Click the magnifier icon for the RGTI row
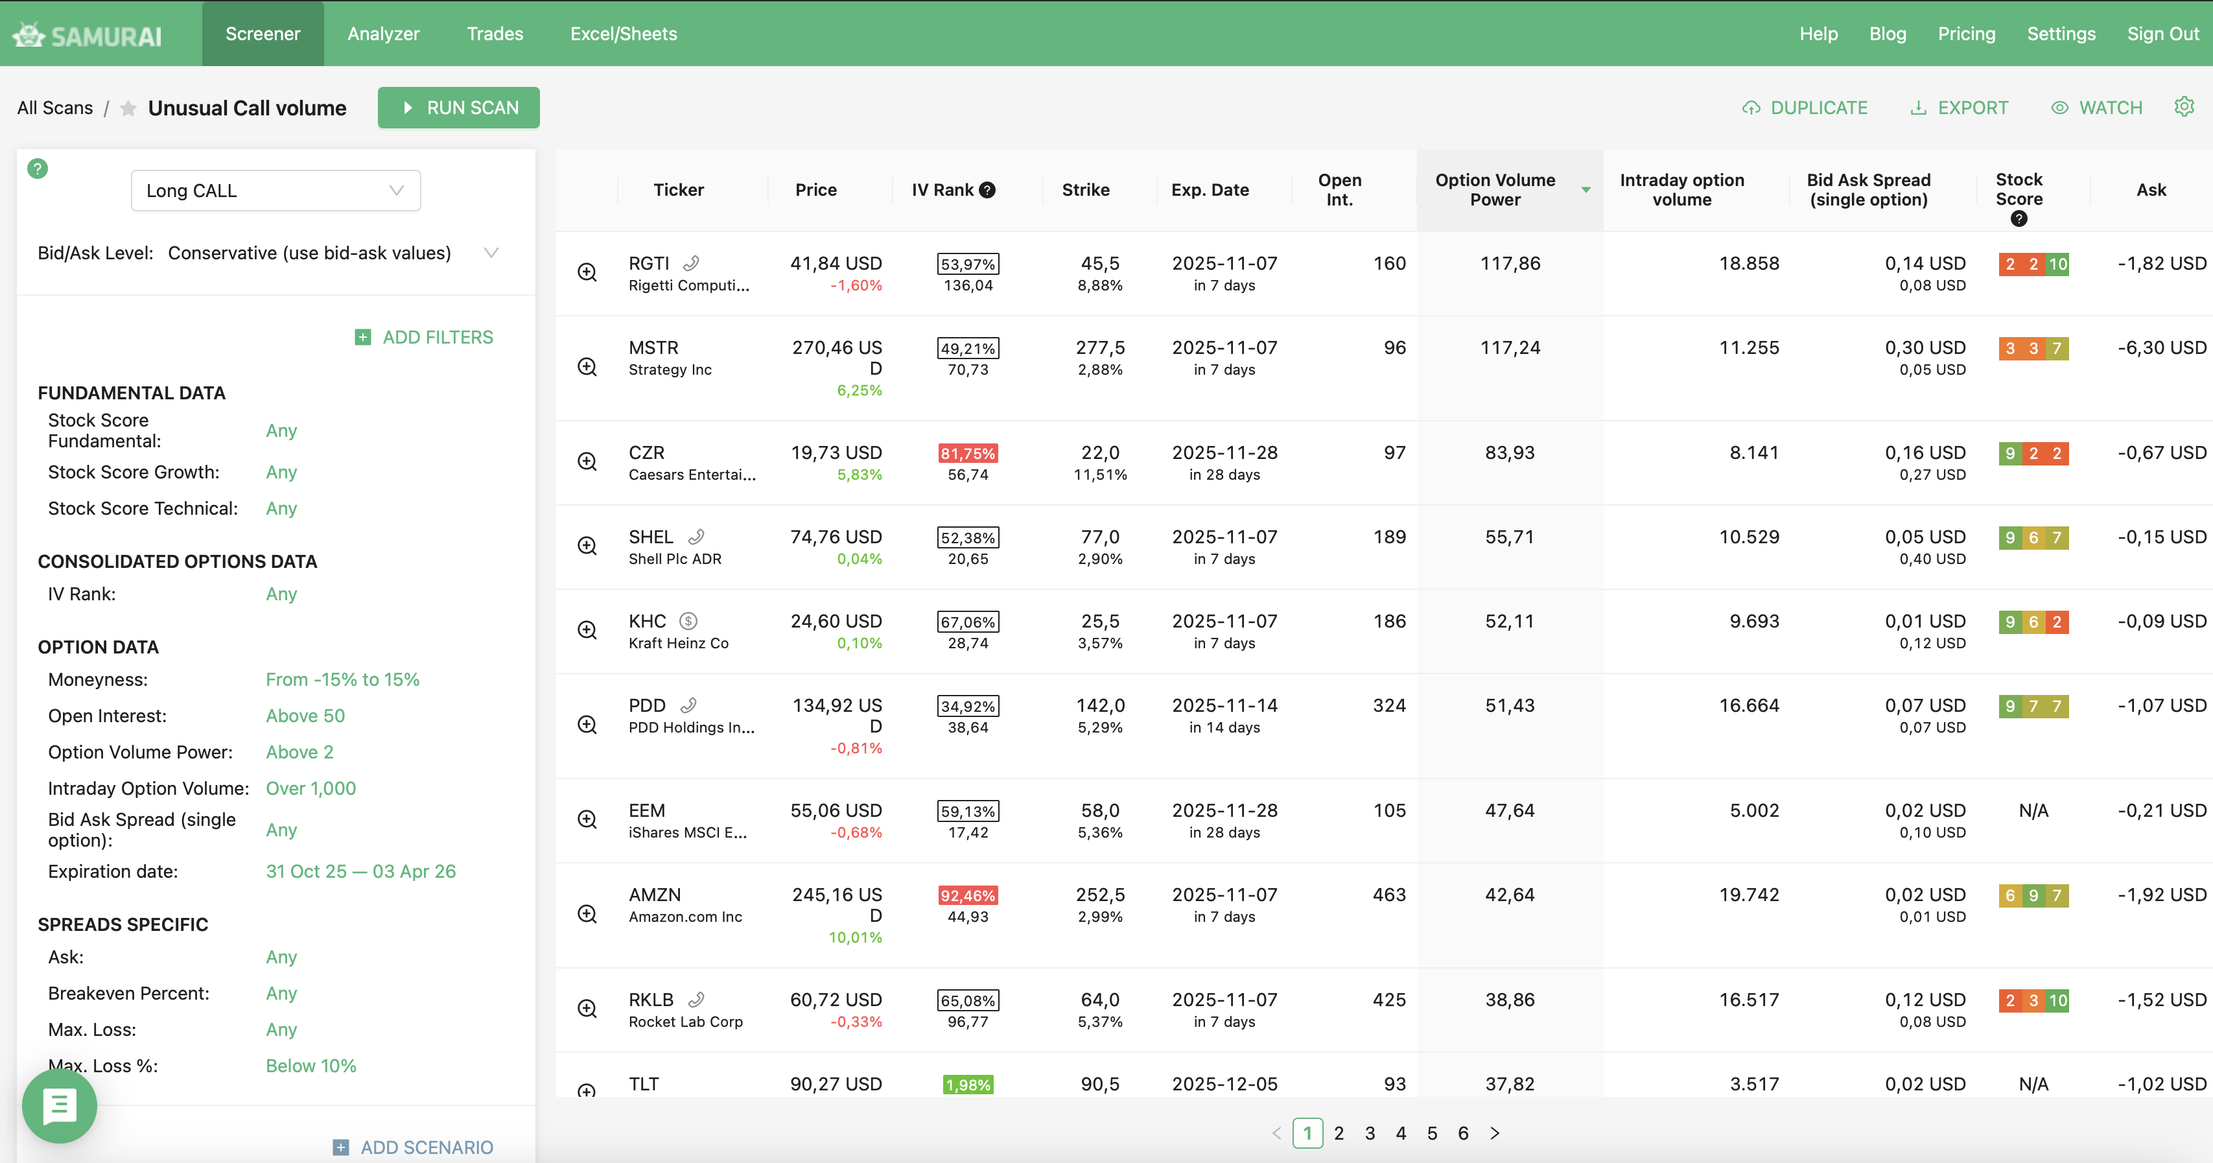Screen dimensions: 2213x1163 coord(588,272)
